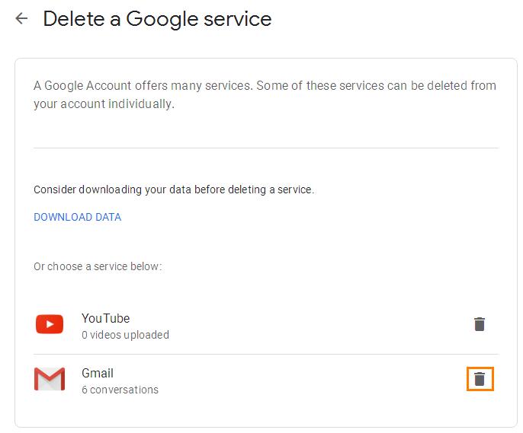This screenshot has height=433, width=523.
Task: Click the '6 conversations' subtitle
Action: click(x=120, y=390)
